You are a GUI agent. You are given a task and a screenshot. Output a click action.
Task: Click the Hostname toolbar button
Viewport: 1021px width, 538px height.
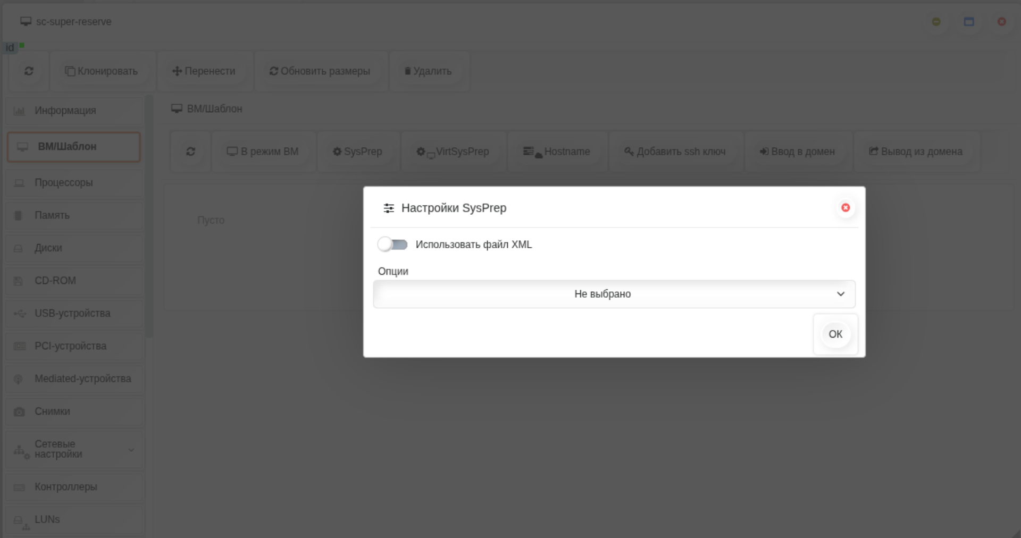click(557, 152)
